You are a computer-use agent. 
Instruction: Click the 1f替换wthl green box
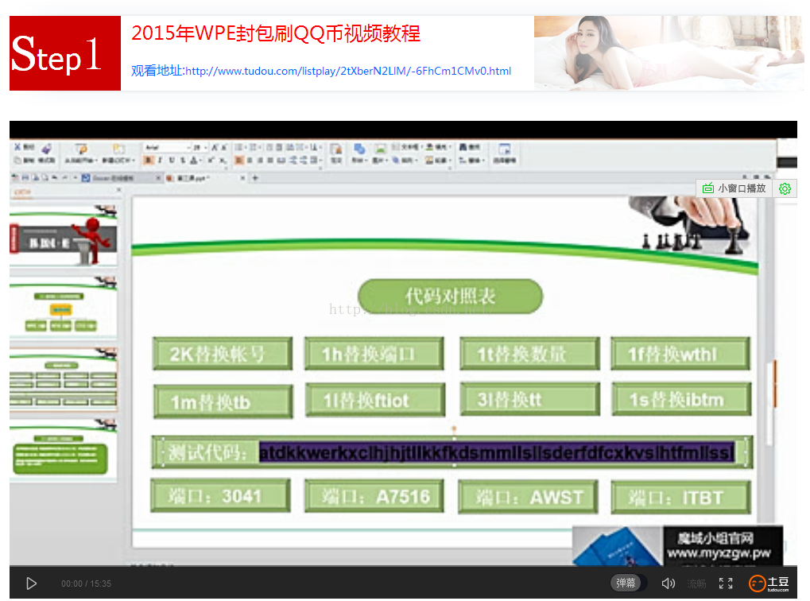[680, 354]
